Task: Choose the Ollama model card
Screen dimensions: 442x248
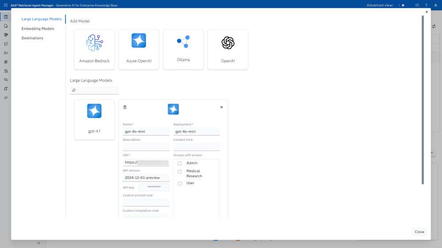Action: [x=183, y=49]
